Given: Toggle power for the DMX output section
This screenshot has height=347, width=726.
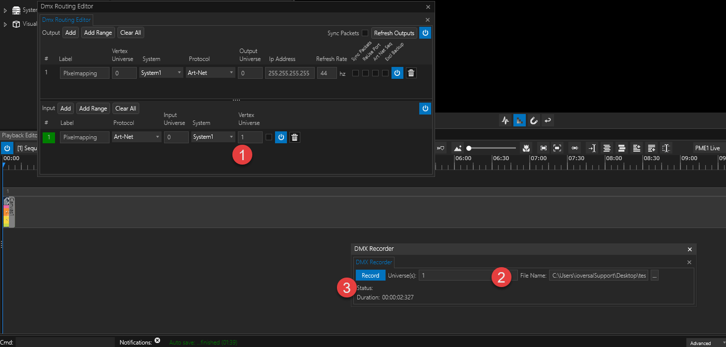Looking at the screenshot, I should 425,33.
